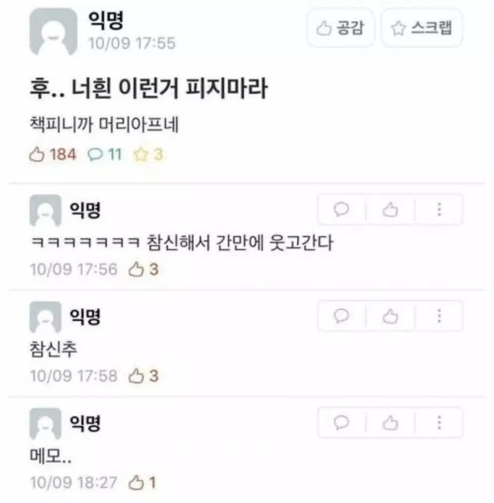
Task: Click the avatar of the first commenter
Action: click(45, 210)
